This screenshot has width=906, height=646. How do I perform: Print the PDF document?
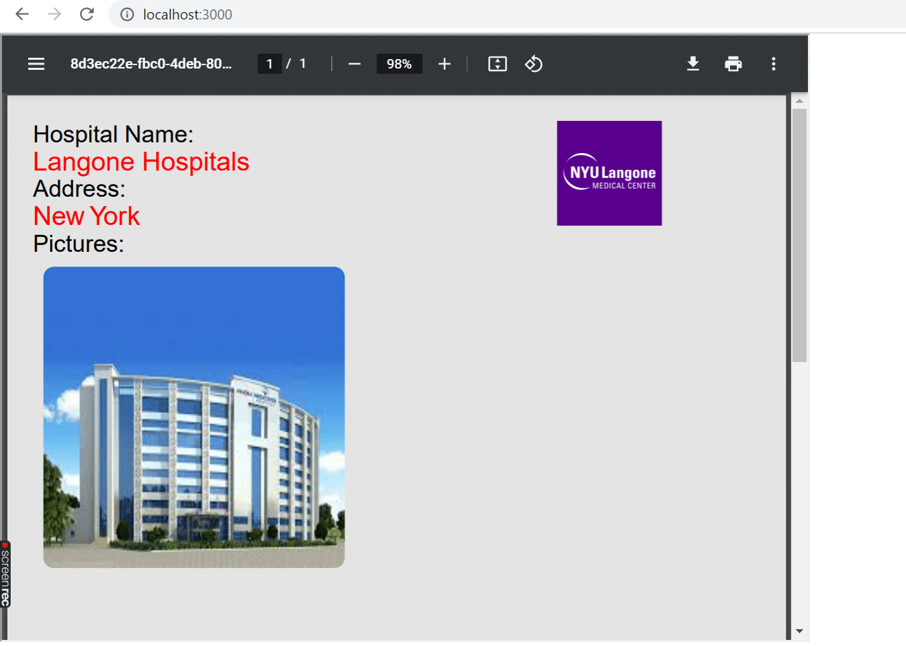733,64
